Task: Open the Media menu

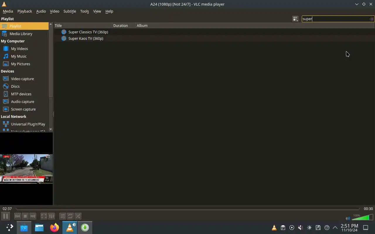Action: 8,11
